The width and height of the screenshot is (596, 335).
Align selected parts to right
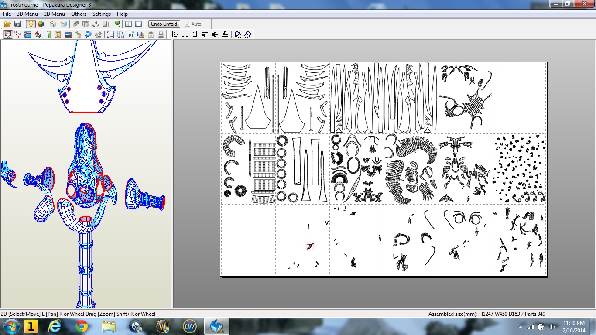[195, 34]
